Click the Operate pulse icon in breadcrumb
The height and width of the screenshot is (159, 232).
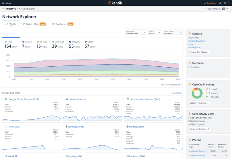click(x=4, y=9)
